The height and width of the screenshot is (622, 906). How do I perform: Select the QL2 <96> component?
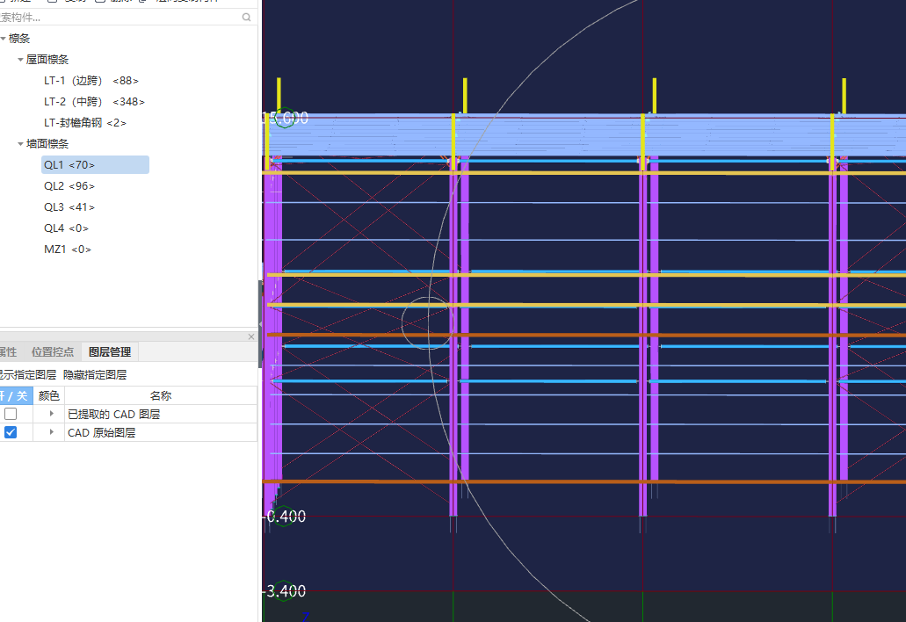click(x=69, y=186)
